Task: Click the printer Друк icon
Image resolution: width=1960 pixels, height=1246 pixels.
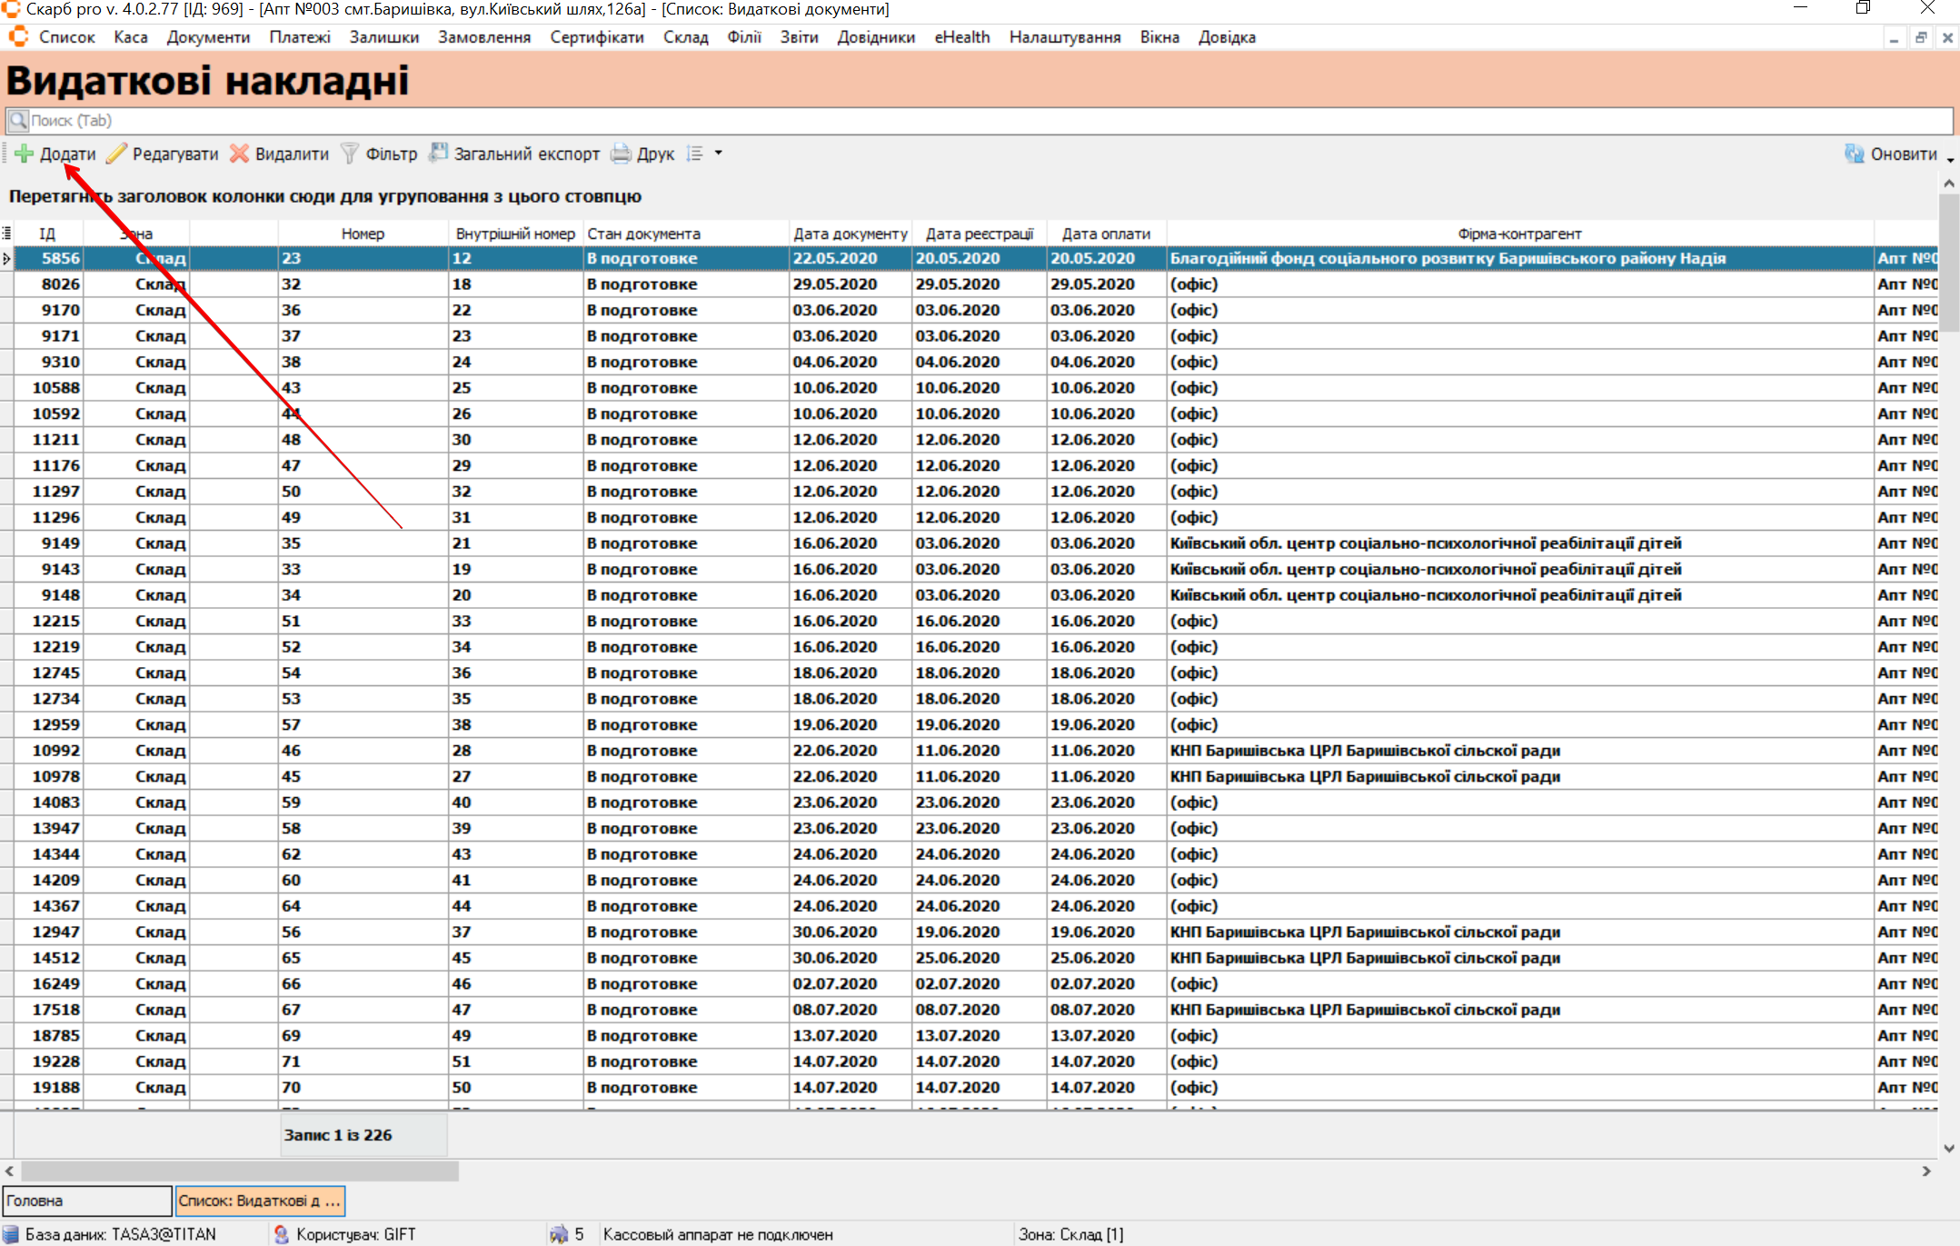Action: [622, 154]
